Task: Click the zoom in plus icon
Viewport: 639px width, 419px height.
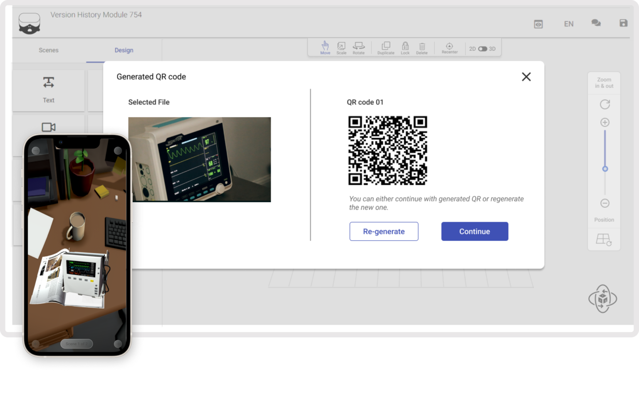Action: [605, 122]
